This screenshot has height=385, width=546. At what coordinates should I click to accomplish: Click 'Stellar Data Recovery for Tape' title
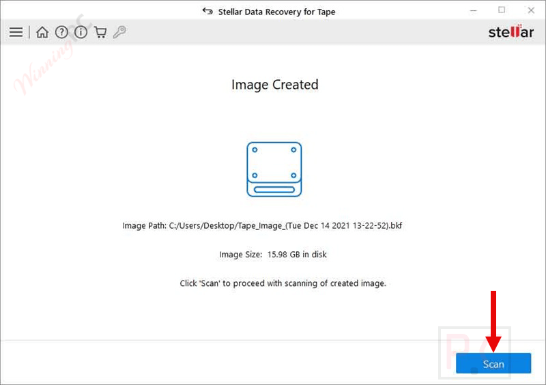coord(276,12)
